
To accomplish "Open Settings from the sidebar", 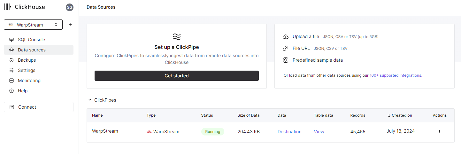I will point(27,70).
